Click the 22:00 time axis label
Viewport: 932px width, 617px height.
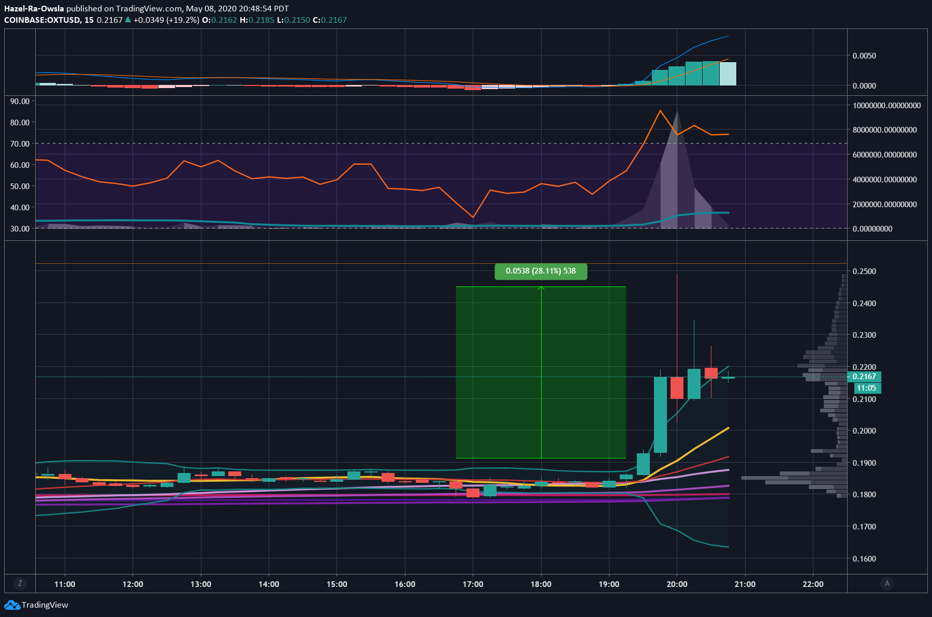click(813, 584)
